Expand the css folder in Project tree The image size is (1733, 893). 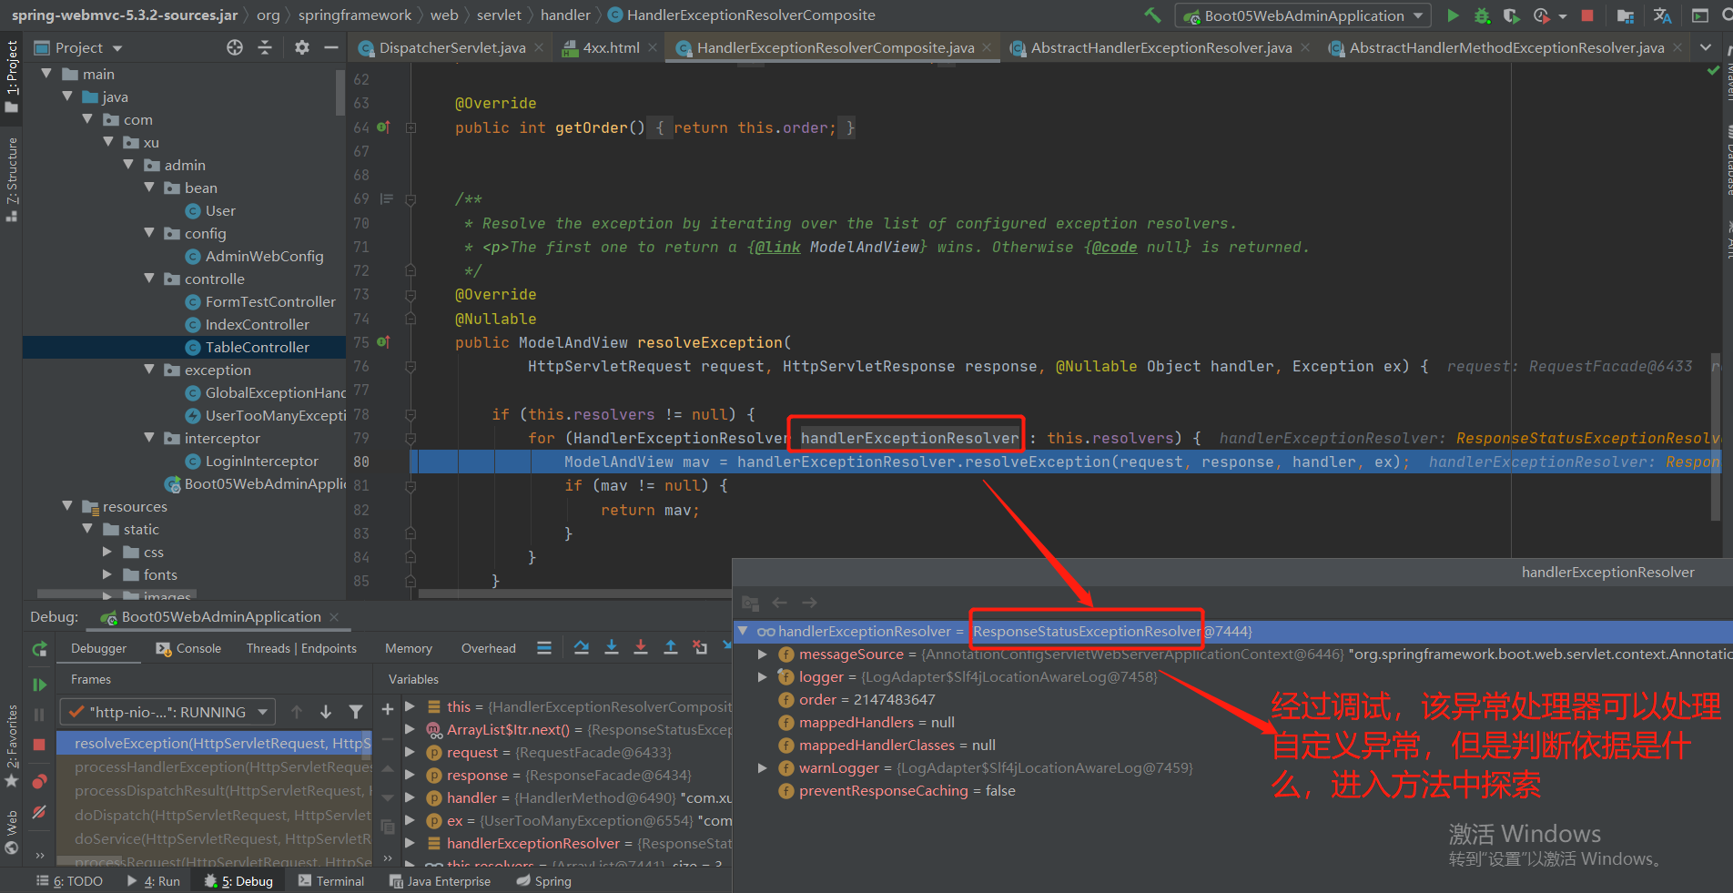(107, 552)
